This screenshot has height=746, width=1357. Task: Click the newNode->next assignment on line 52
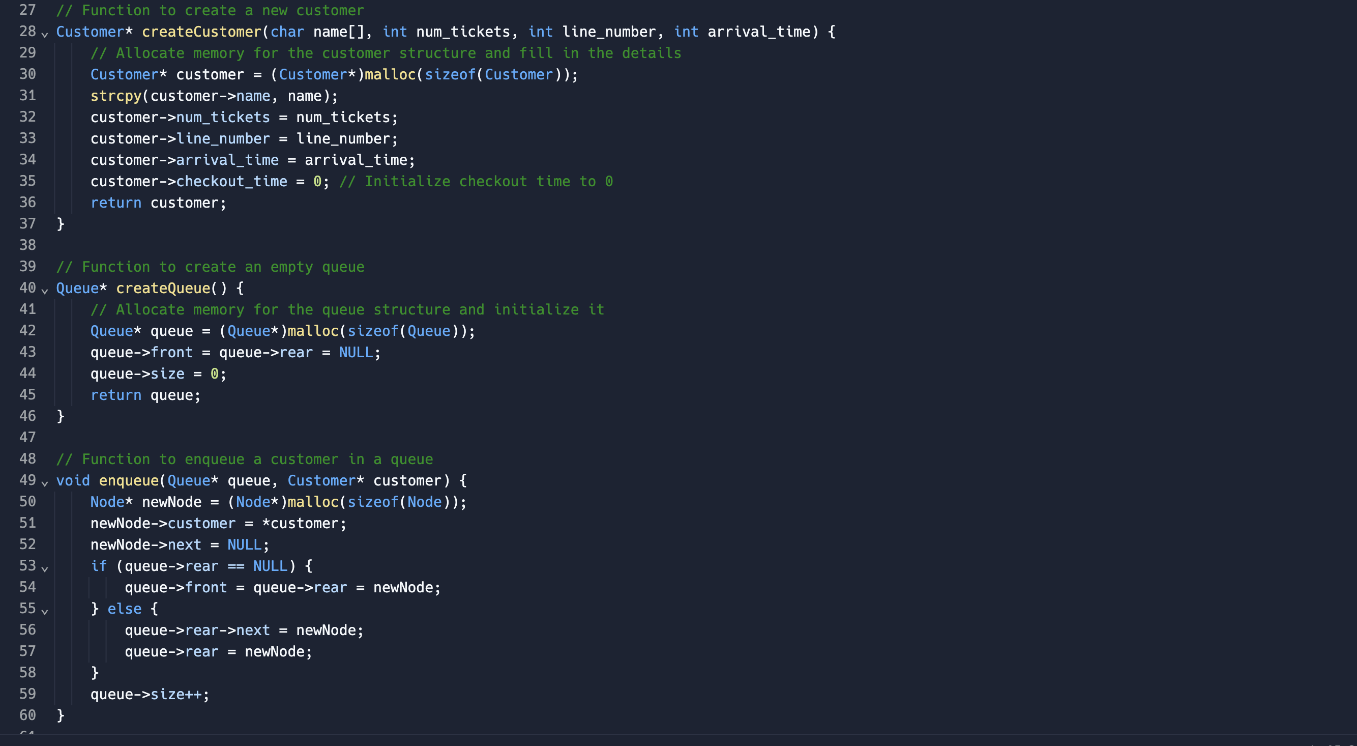(179, 544)
